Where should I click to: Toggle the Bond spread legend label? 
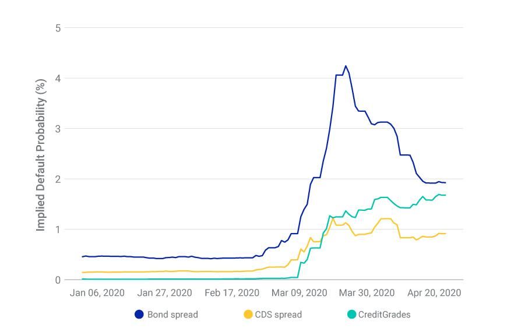click(172, 315)
